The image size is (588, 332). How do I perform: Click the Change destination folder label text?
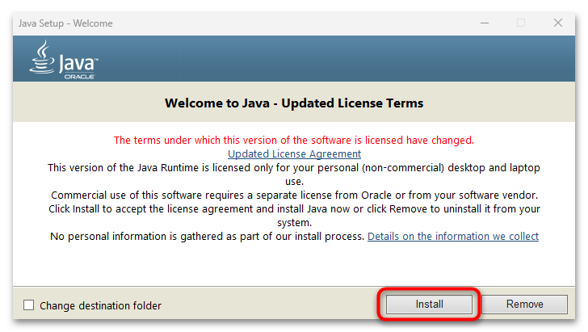click(x=100, y=305)
